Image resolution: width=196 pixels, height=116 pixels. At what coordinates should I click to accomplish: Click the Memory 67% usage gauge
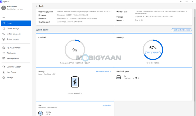click(153, 50)
